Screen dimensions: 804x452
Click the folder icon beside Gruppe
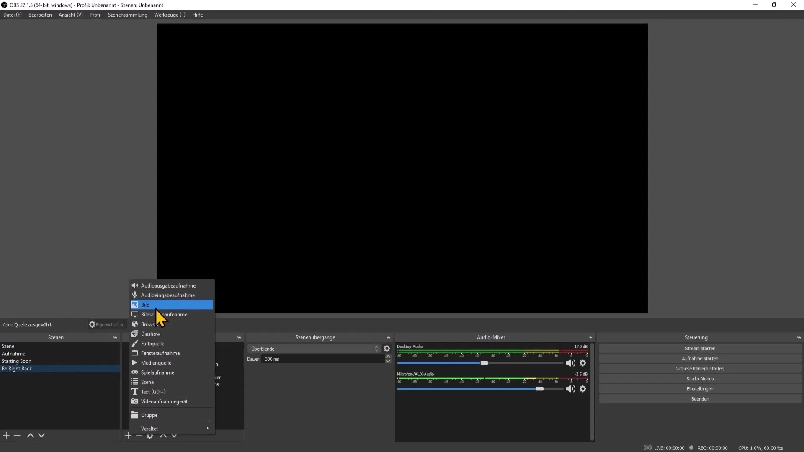click(x=135, y=415)
